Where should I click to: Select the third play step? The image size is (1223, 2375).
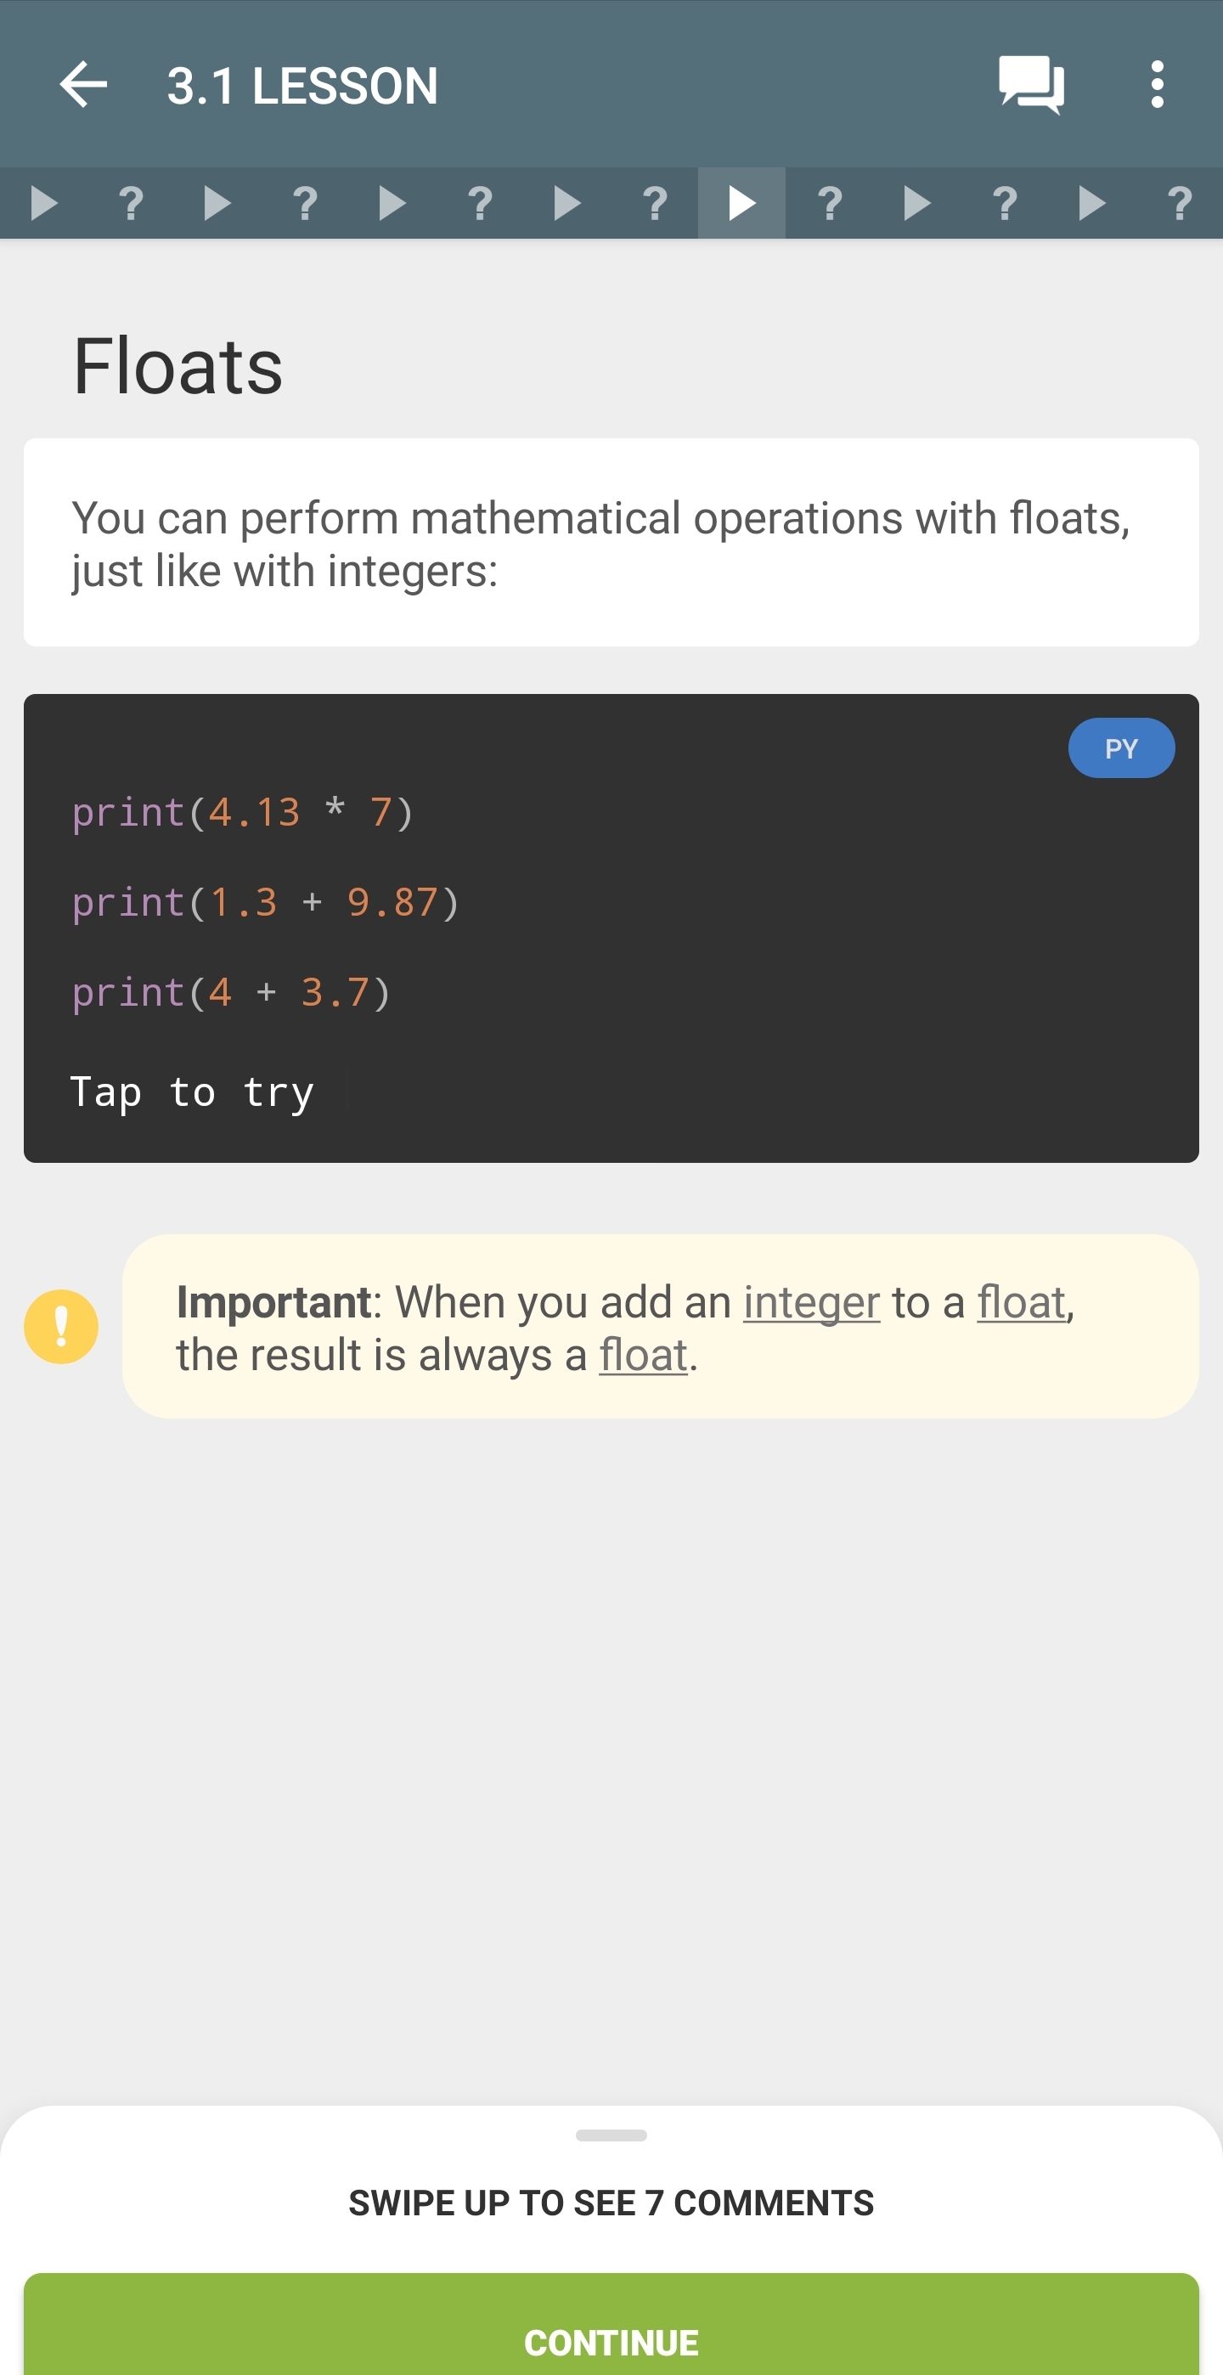click(x=392, y=203)
